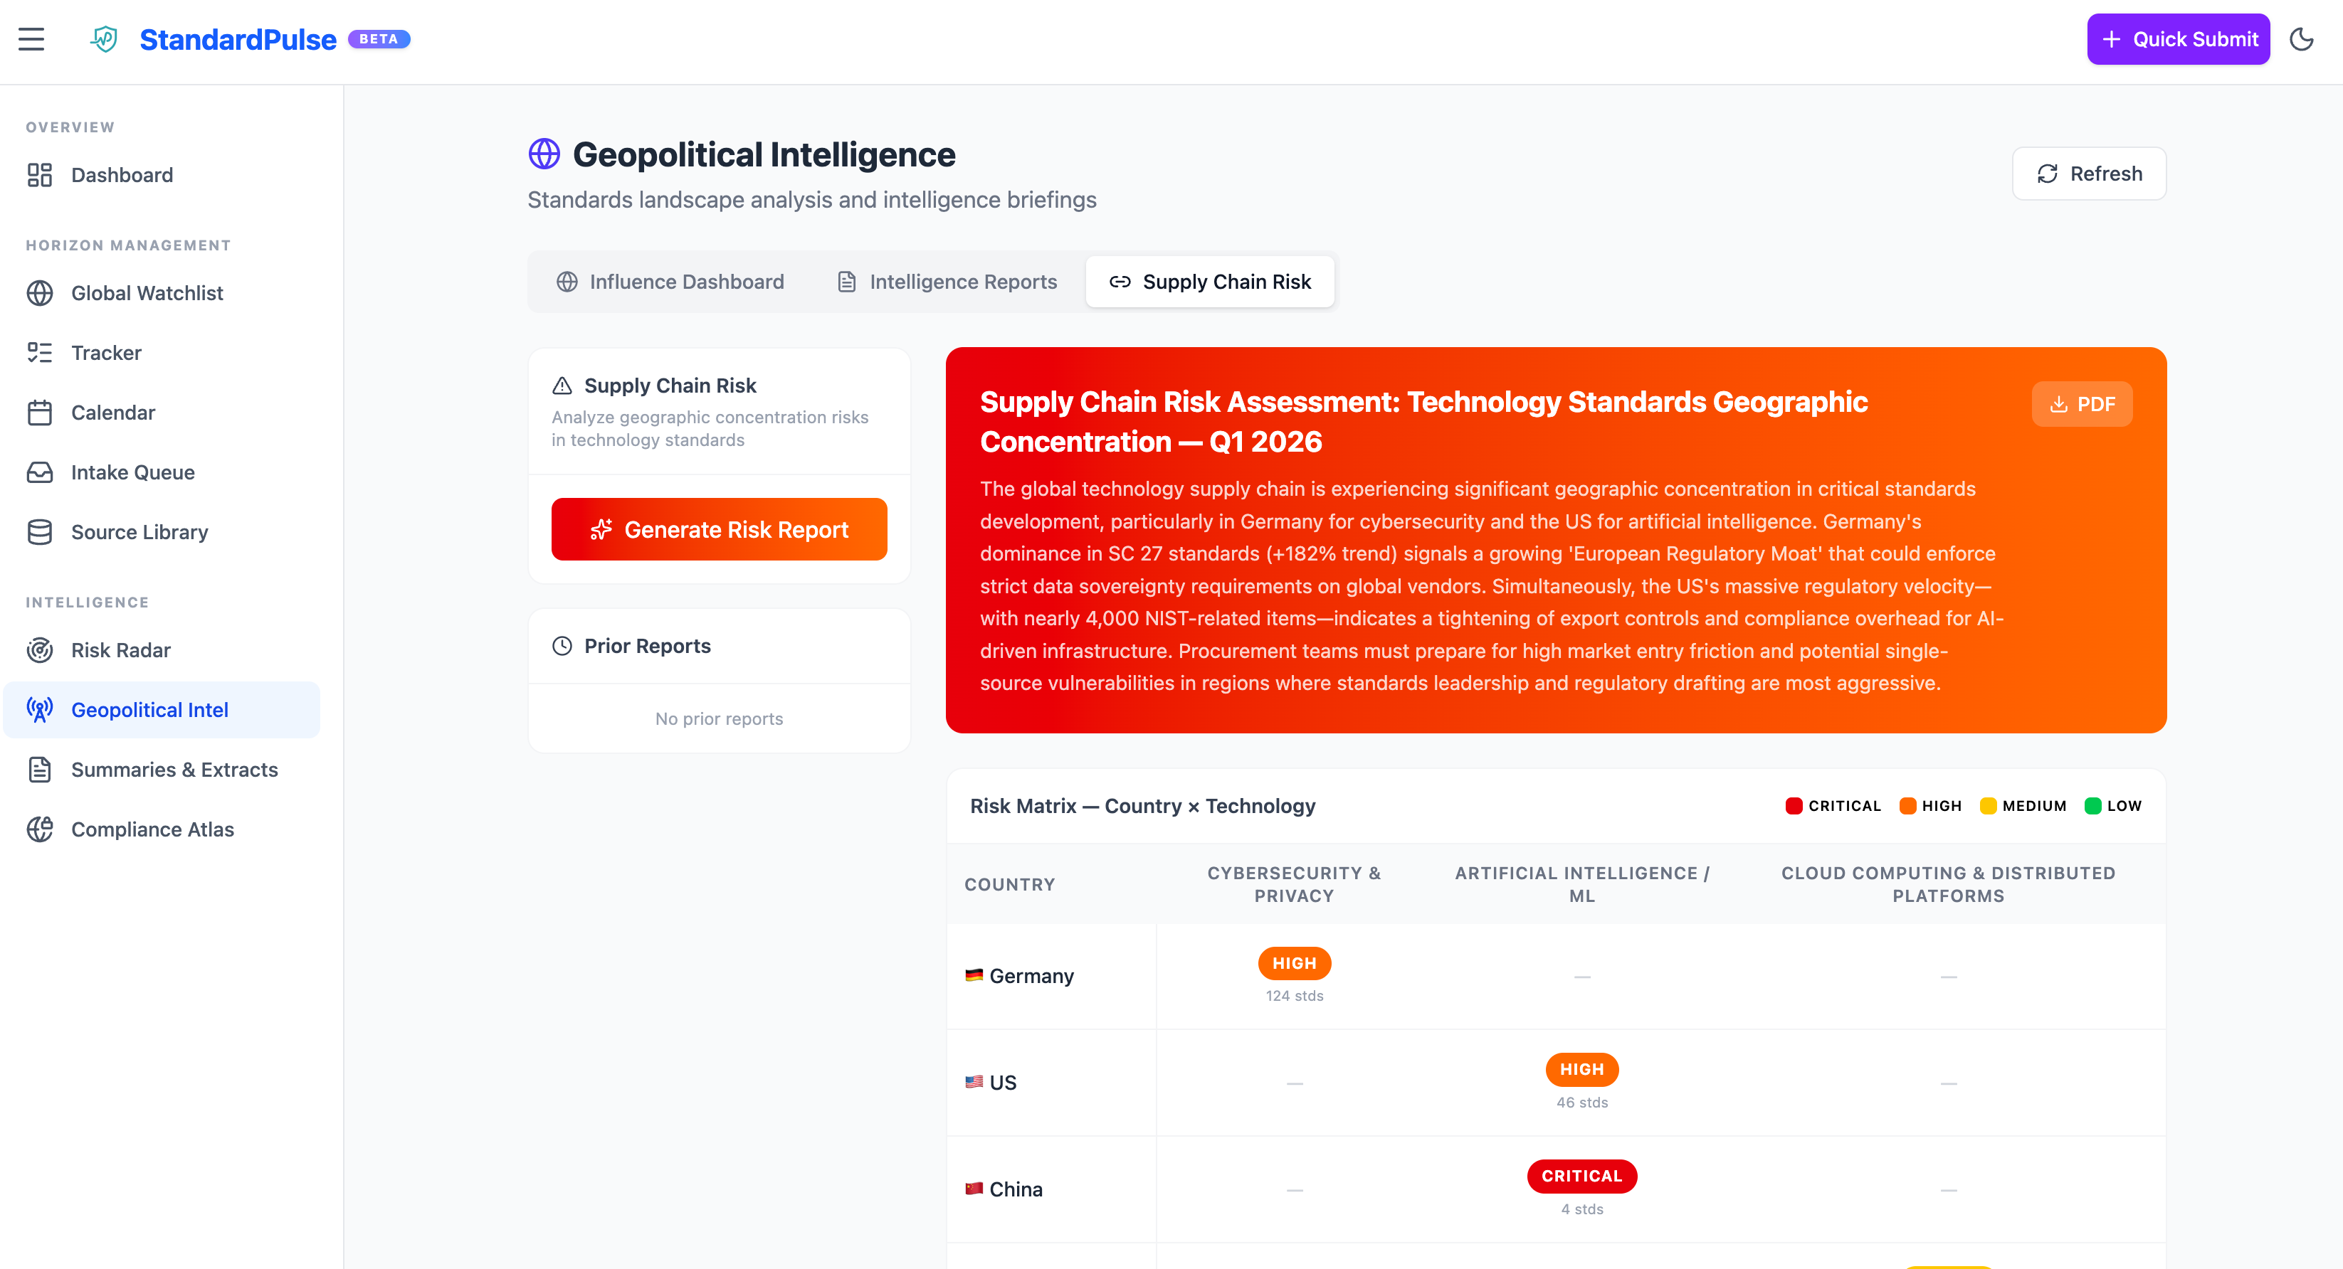Download the assessment as PDF

pyautogui.click(x=2082, y=403)
